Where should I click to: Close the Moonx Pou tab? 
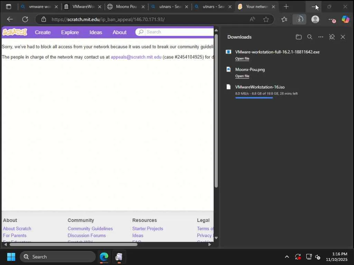(x=143, y=7)
